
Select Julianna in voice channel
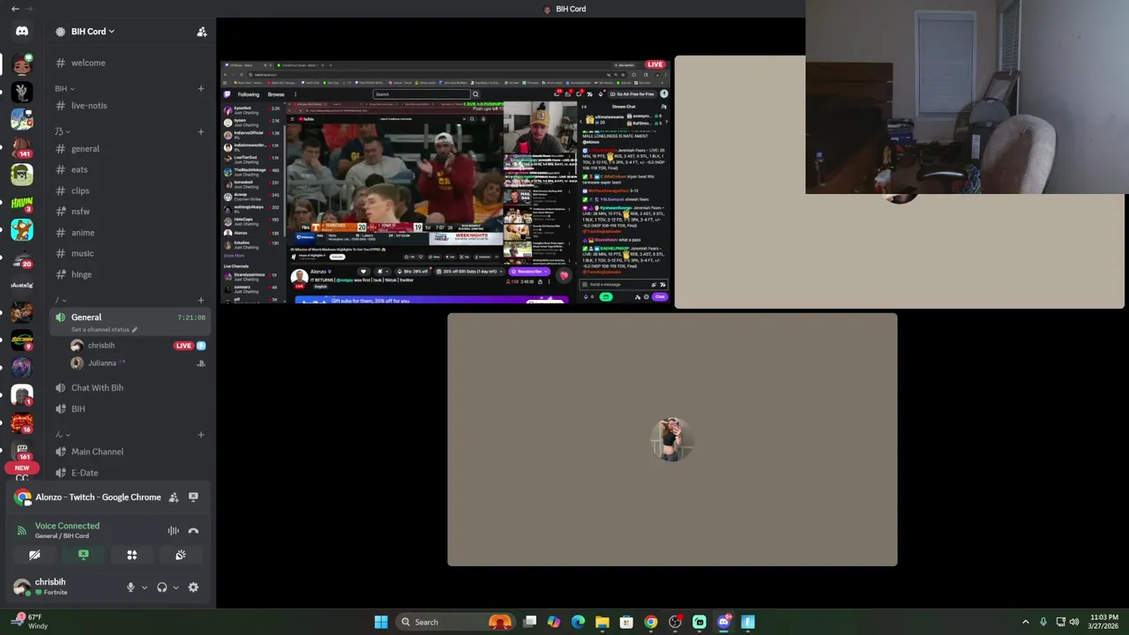pyautogui.click(x=101, y=363)
